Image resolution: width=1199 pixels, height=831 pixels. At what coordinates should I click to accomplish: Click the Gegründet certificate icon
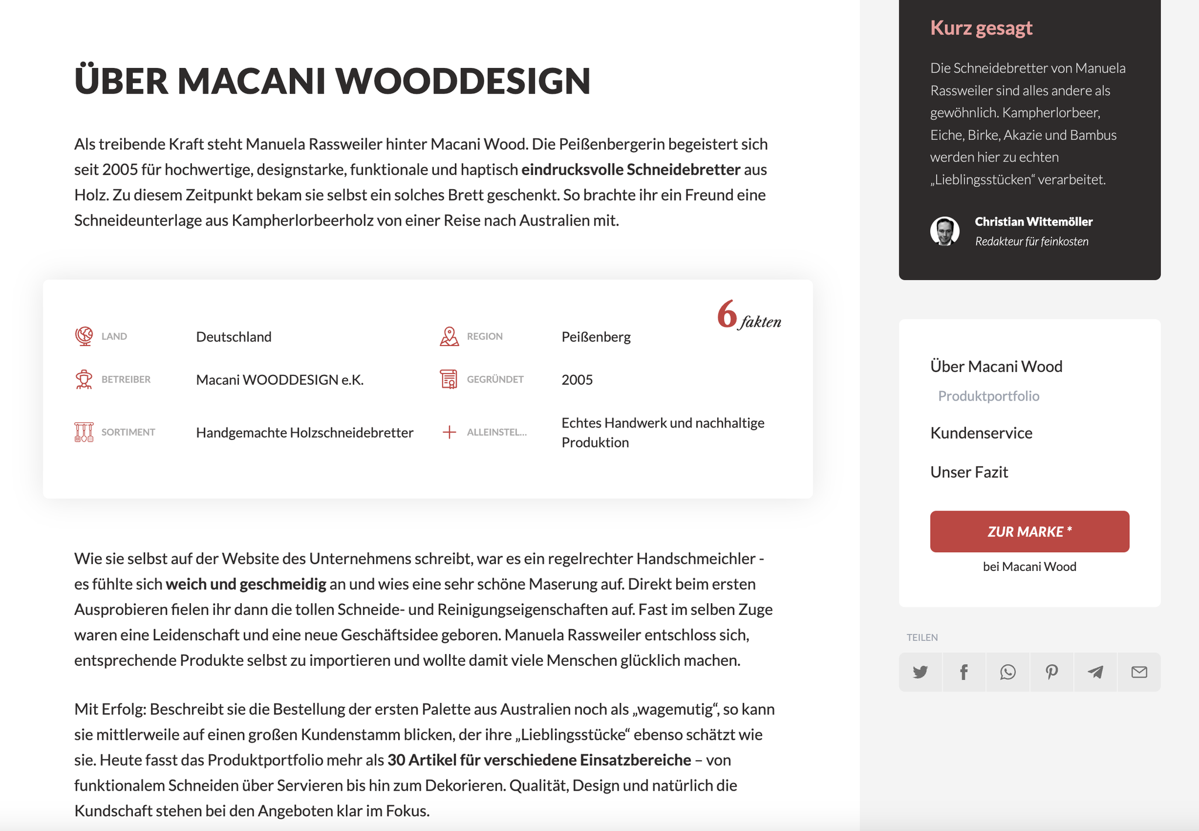[449, 379]
